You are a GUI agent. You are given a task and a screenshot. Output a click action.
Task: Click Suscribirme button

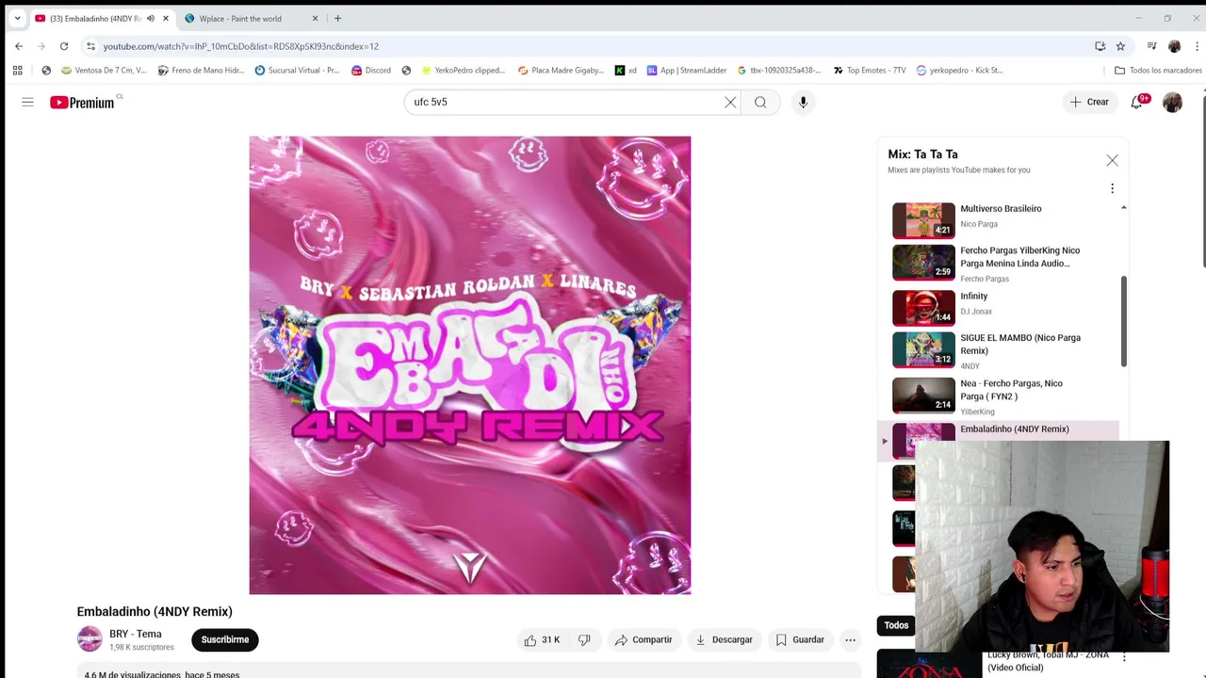[x=225, y=639]
